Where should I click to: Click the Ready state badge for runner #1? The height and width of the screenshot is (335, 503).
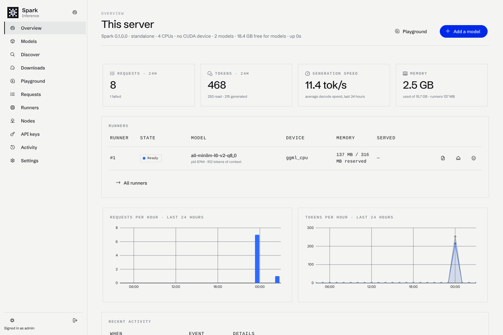tap(151, 158)
